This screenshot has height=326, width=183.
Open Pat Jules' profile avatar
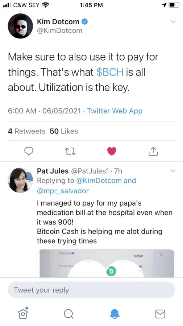click(x=20, y=180)
